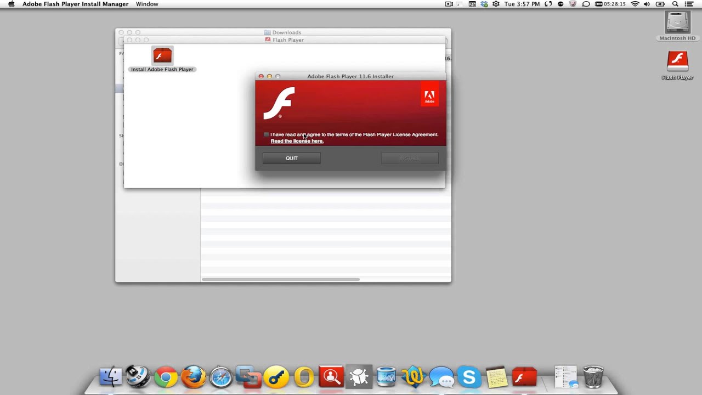Open the red magnifier search app in Dock
Image resolution: width=702 pixels, height=395 pixels.
(331, 377)
